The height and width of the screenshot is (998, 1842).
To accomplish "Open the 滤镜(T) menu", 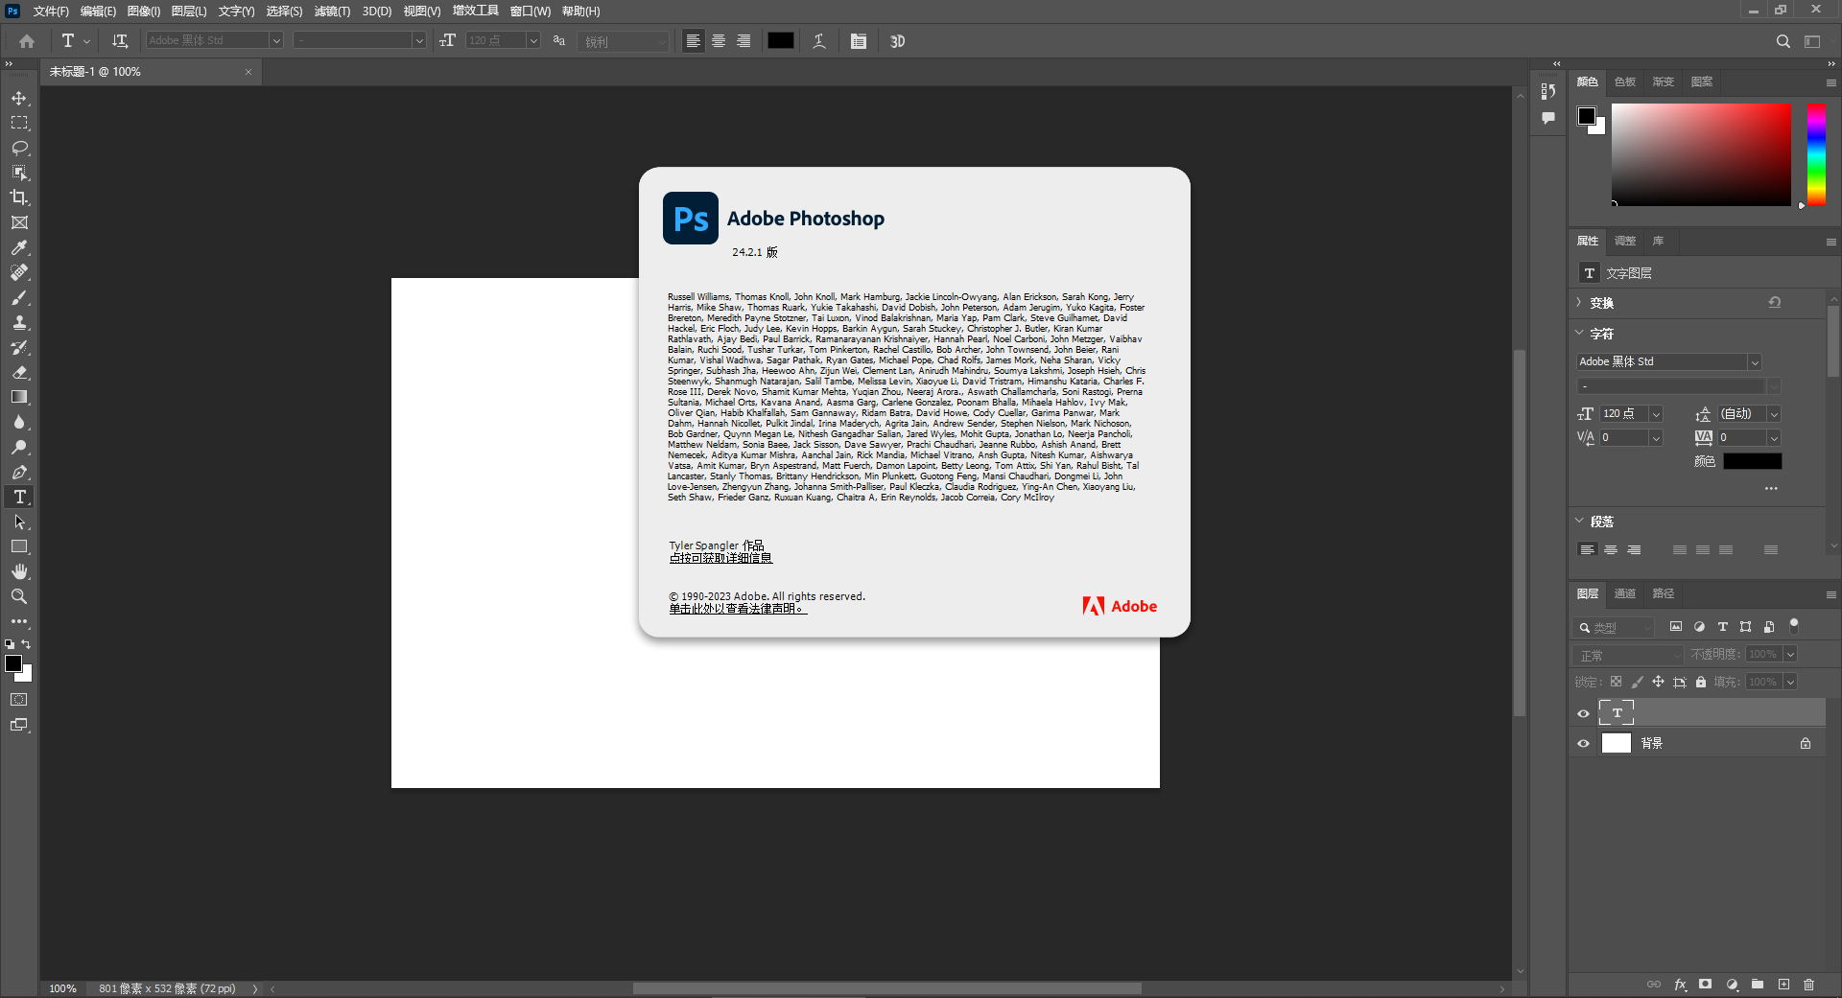I will 332,12.
